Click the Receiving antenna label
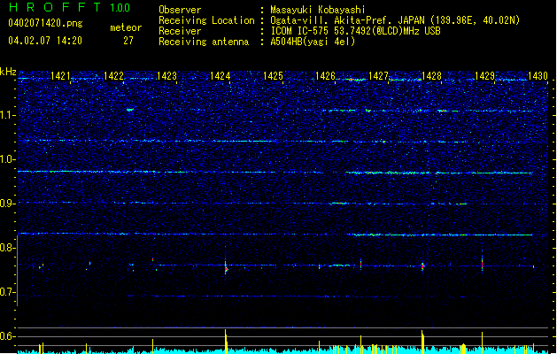 click(204, 42)
